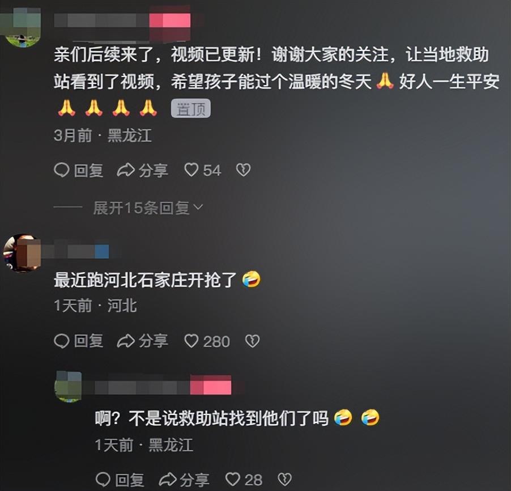This screenshot has width=511, height=491.
Task: Like the Shijiazhuang comment with 280 likes
Action: point(207,341)
